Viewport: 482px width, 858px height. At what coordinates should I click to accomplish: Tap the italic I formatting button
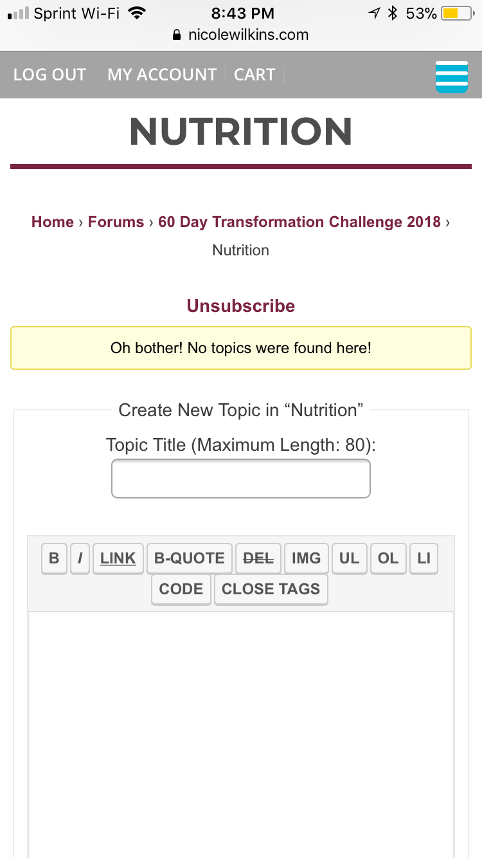tap(80, 558)
